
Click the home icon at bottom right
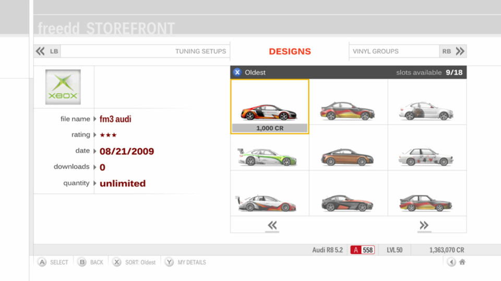tap(462, 262)
